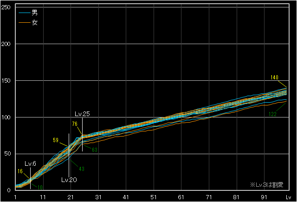Click the x-axis label 51

(x=154, y=197)
